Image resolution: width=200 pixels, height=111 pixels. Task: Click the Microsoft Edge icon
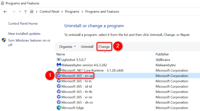[59, 108]
